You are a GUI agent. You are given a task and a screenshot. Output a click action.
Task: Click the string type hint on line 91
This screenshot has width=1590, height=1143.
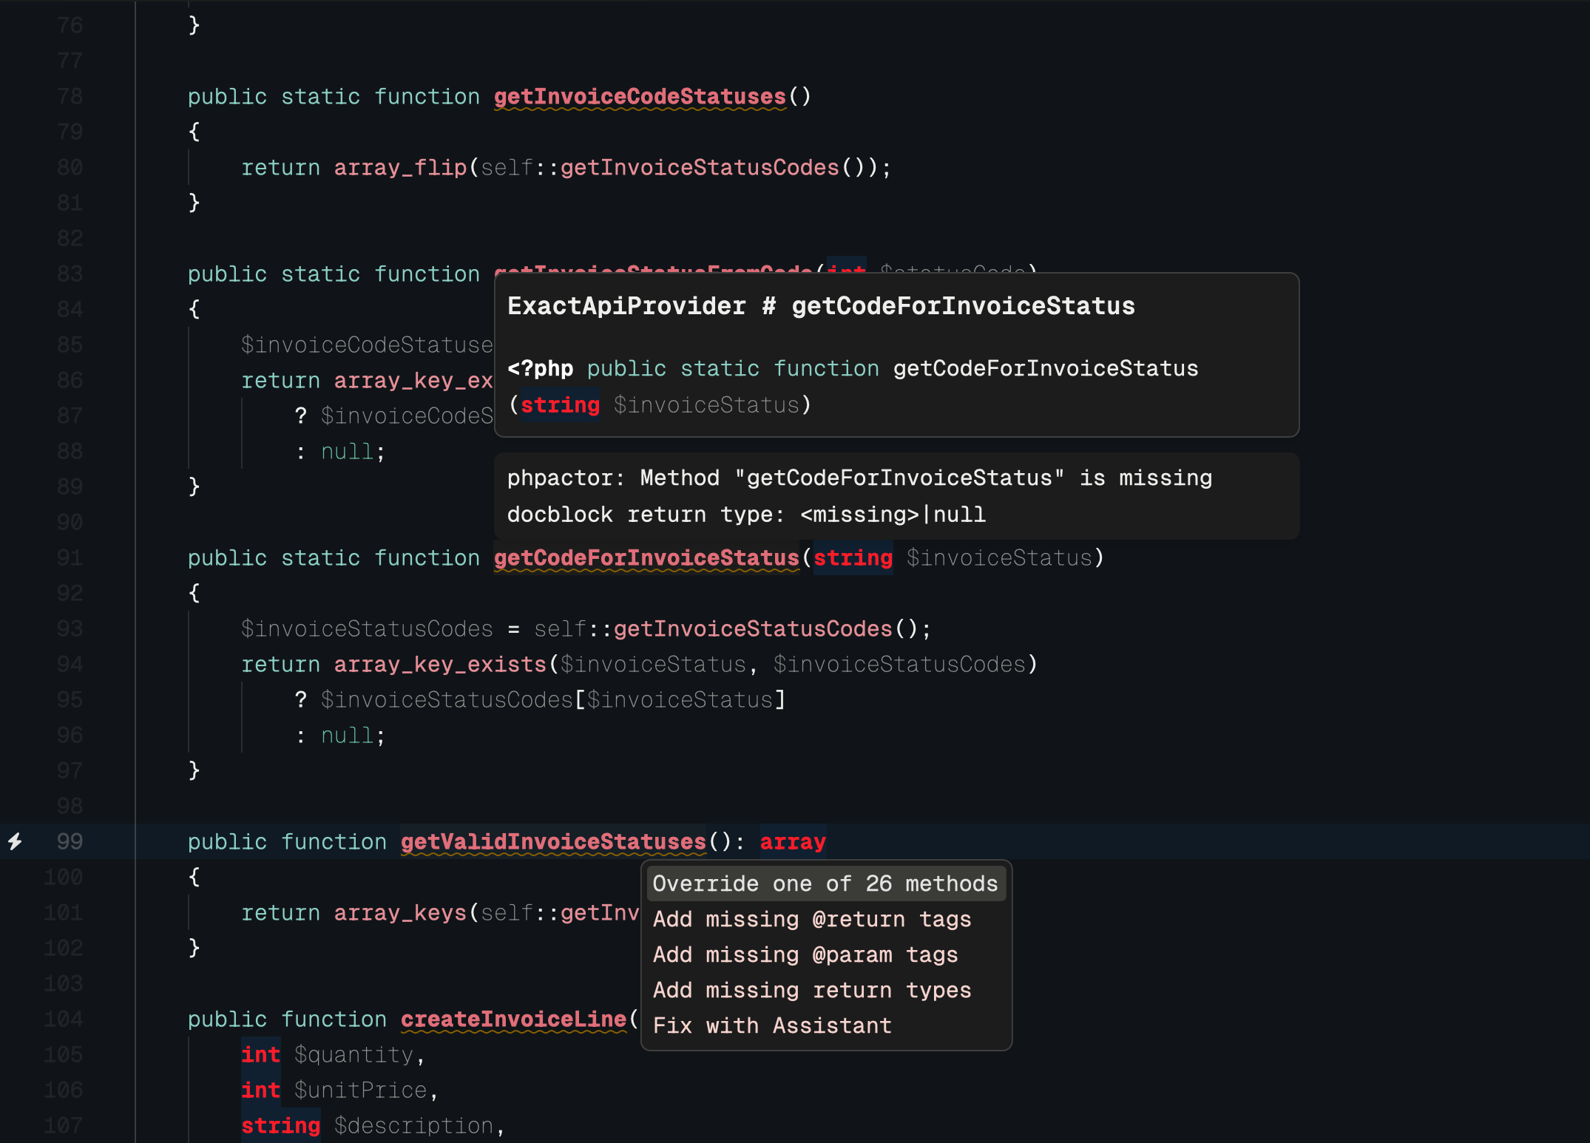[853, 558]
